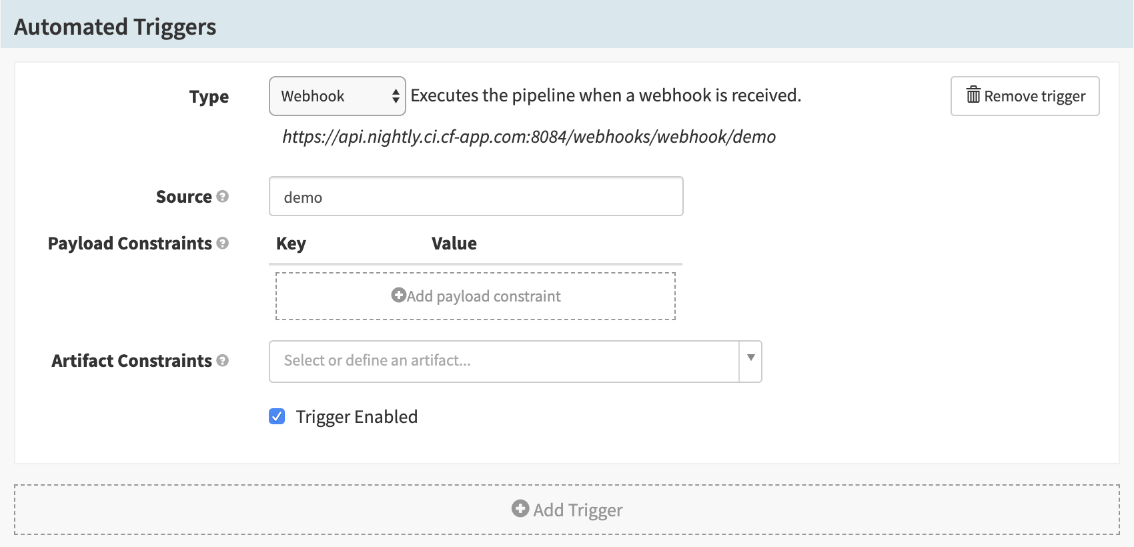Viewport: 1134px width, 547px height.
Task: Click the plus icon beside Add Trigger
Action: [x=520, y=509]
